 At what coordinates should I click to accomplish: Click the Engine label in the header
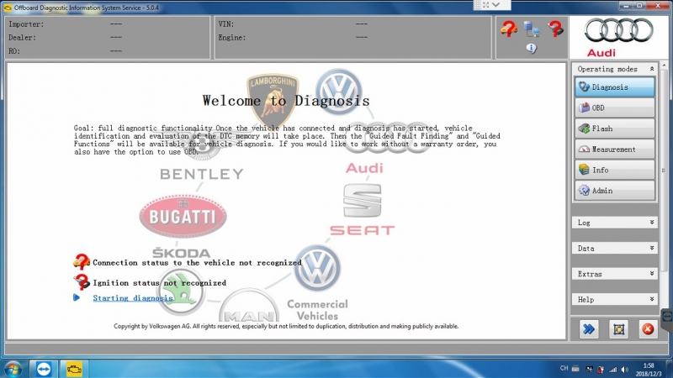click(x=232, y=38)
